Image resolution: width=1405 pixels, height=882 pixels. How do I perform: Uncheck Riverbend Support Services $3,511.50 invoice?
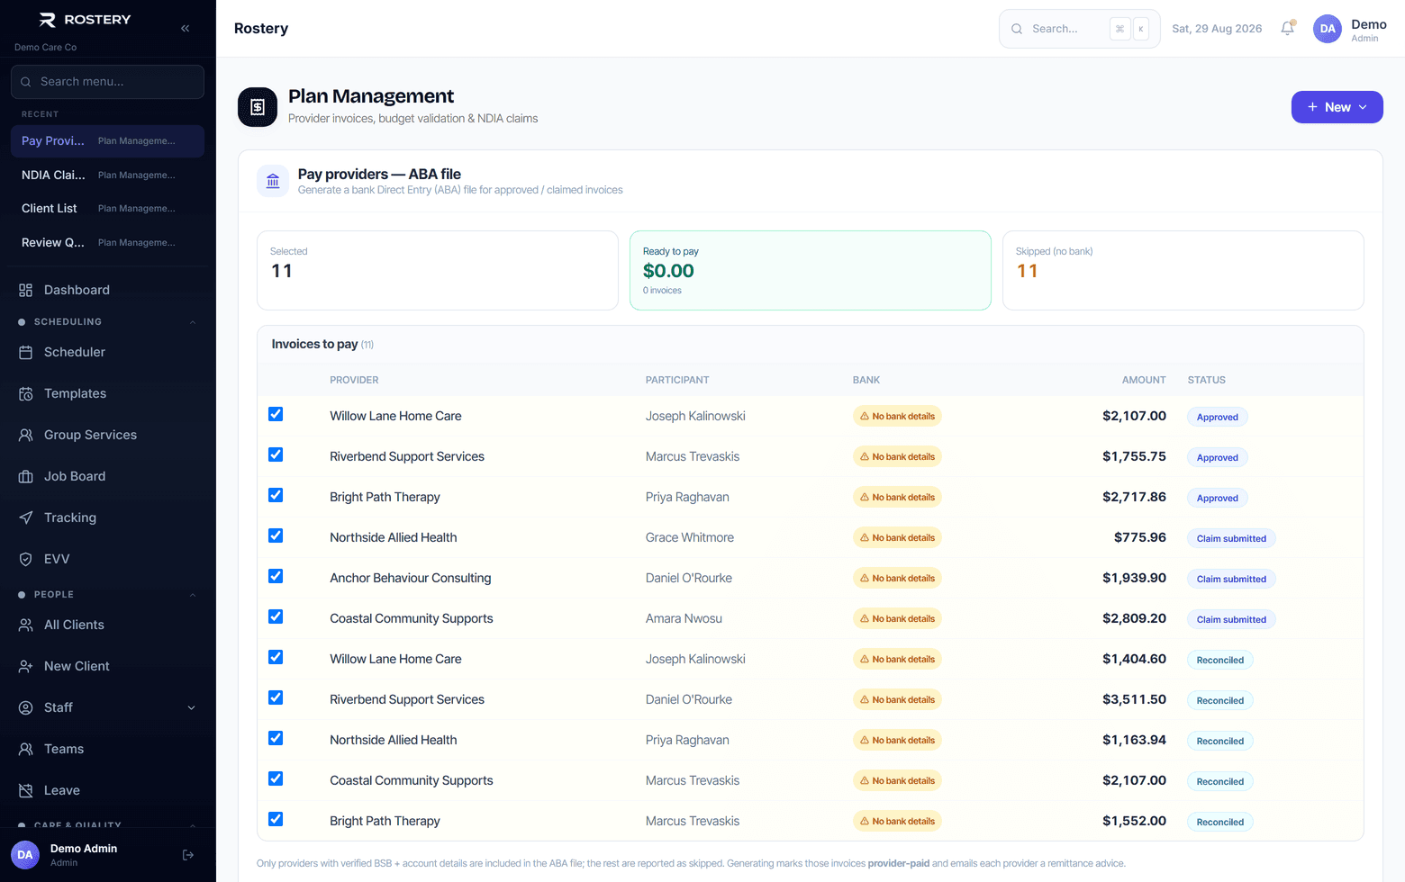(x=276, y=697)
